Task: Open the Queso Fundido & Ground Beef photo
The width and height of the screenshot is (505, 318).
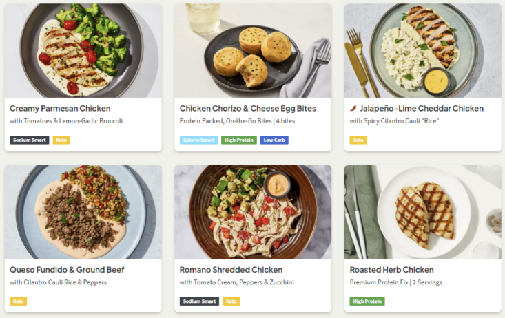Action: coord(83,211)
